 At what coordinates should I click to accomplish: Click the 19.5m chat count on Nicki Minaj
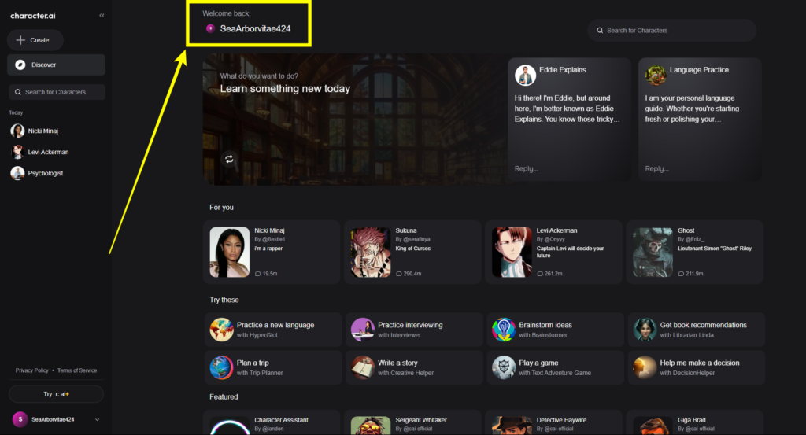pos(266,274)
